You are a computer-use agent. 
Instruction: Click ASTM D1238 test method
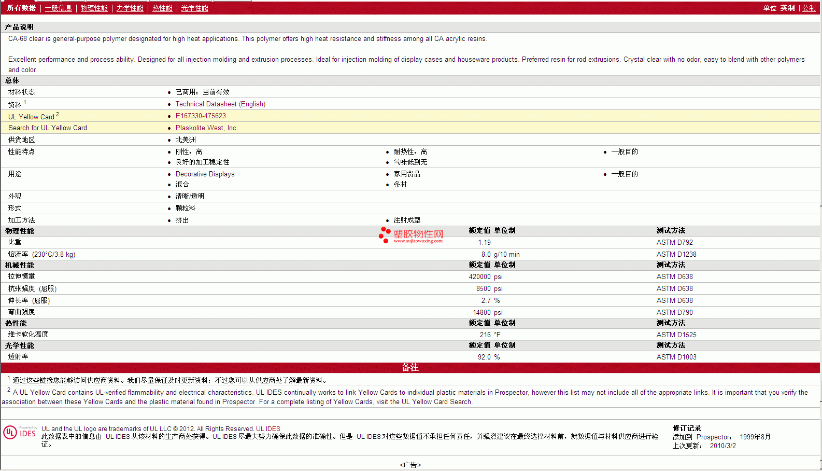tap(676, 254)
